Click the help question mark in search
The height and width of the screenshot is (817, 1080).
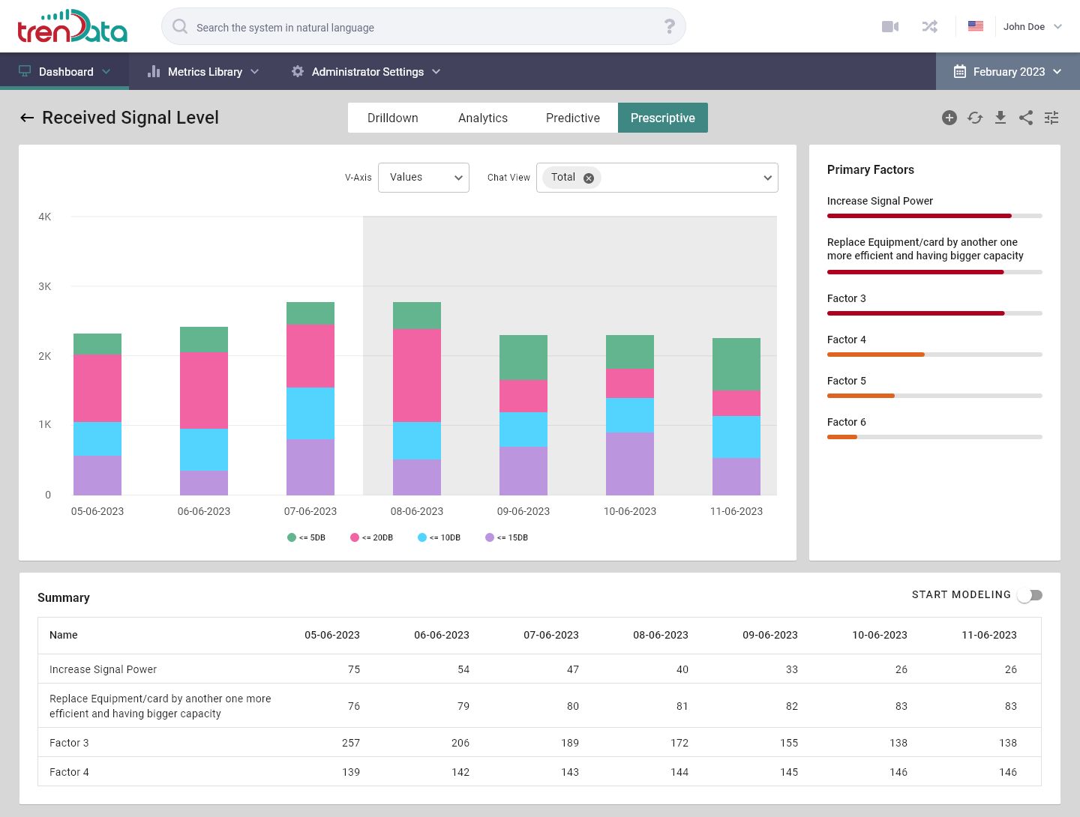tap(669, 27)
